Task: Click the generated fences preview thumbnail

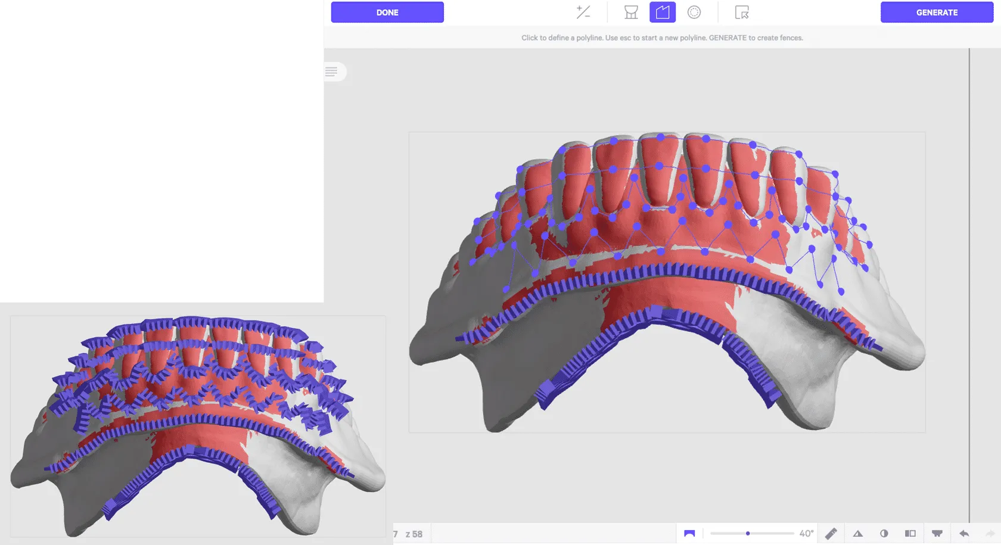Action: coord(198,426)
